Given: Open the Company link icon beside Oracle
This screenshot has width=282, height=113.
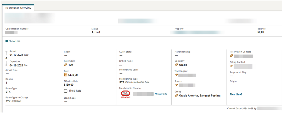Looking at the screenshot, I should 176,65.
